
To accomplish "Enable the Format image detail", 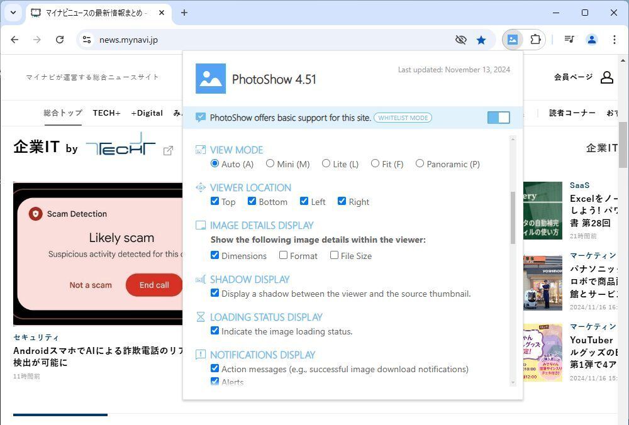I will 283,255.
